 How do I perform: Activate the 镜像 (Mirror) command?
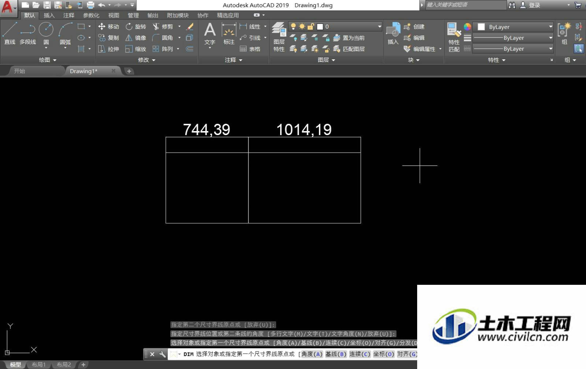coord(136,38)
